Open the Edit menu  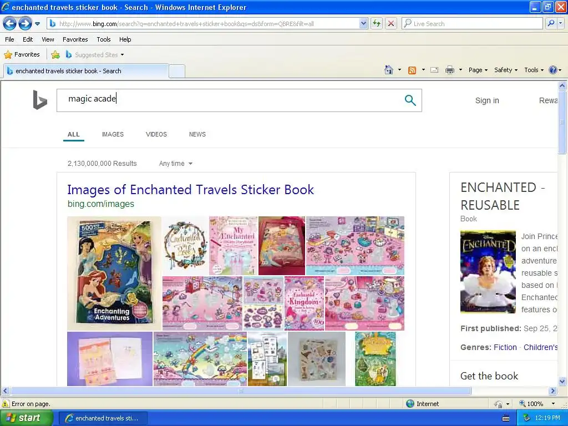pos(28,39)
